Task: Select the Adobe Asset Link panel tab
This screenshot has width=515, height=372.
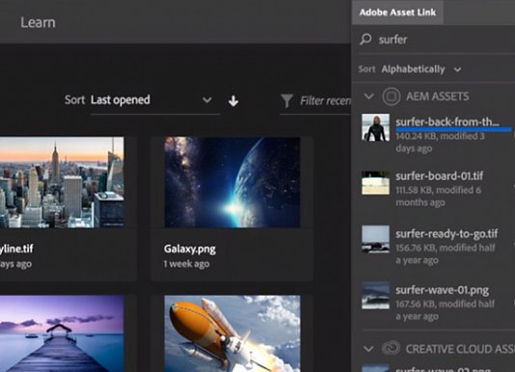Action: (x=397, y=13)
